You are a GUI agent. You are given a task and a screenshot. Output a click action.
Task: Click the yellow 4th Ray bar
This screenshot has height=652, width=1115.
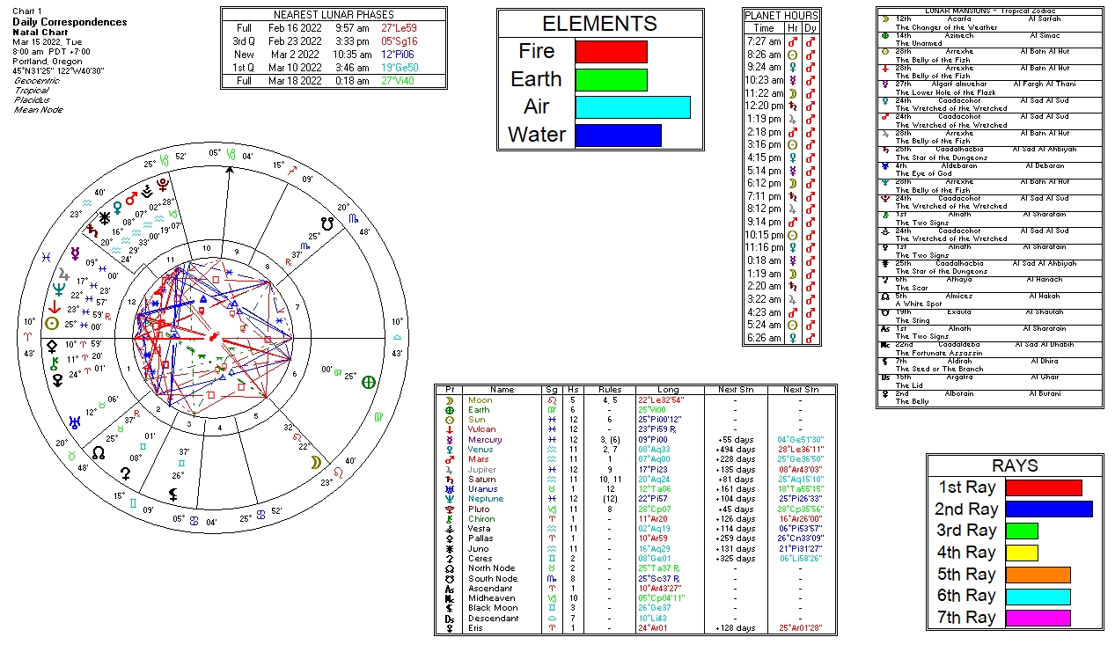[x=1022, y=553]
